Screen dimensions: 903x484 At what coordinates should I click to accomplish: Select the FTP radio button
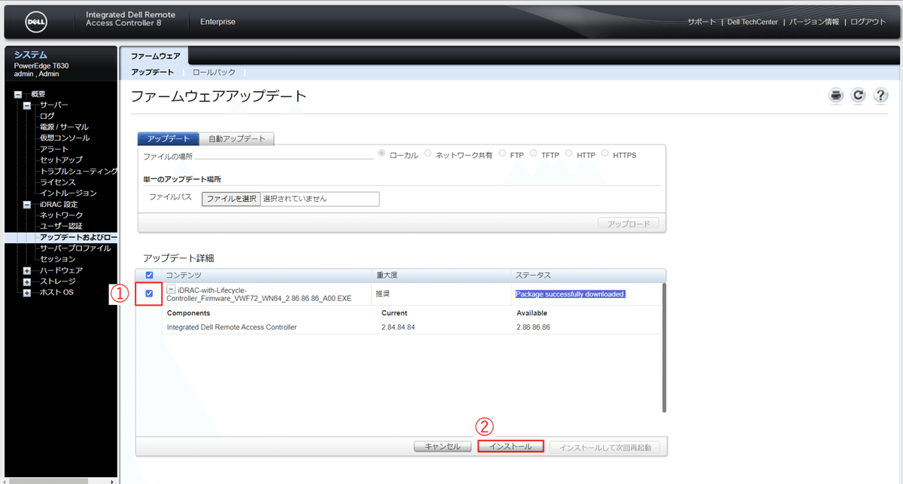point(502,154)
